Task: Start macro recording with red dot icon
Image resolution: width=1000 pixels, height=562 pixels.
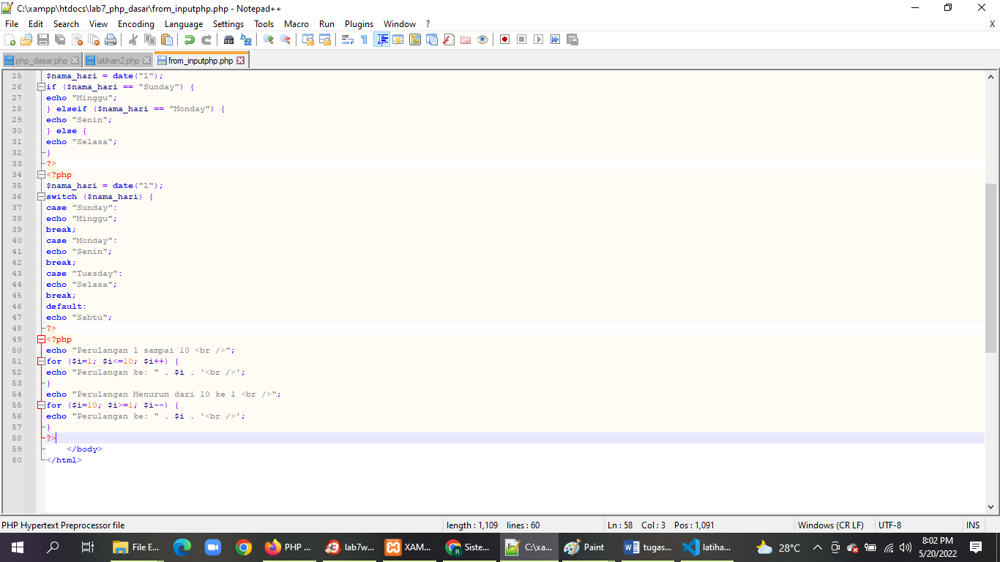Action: (x=505, y=40)
